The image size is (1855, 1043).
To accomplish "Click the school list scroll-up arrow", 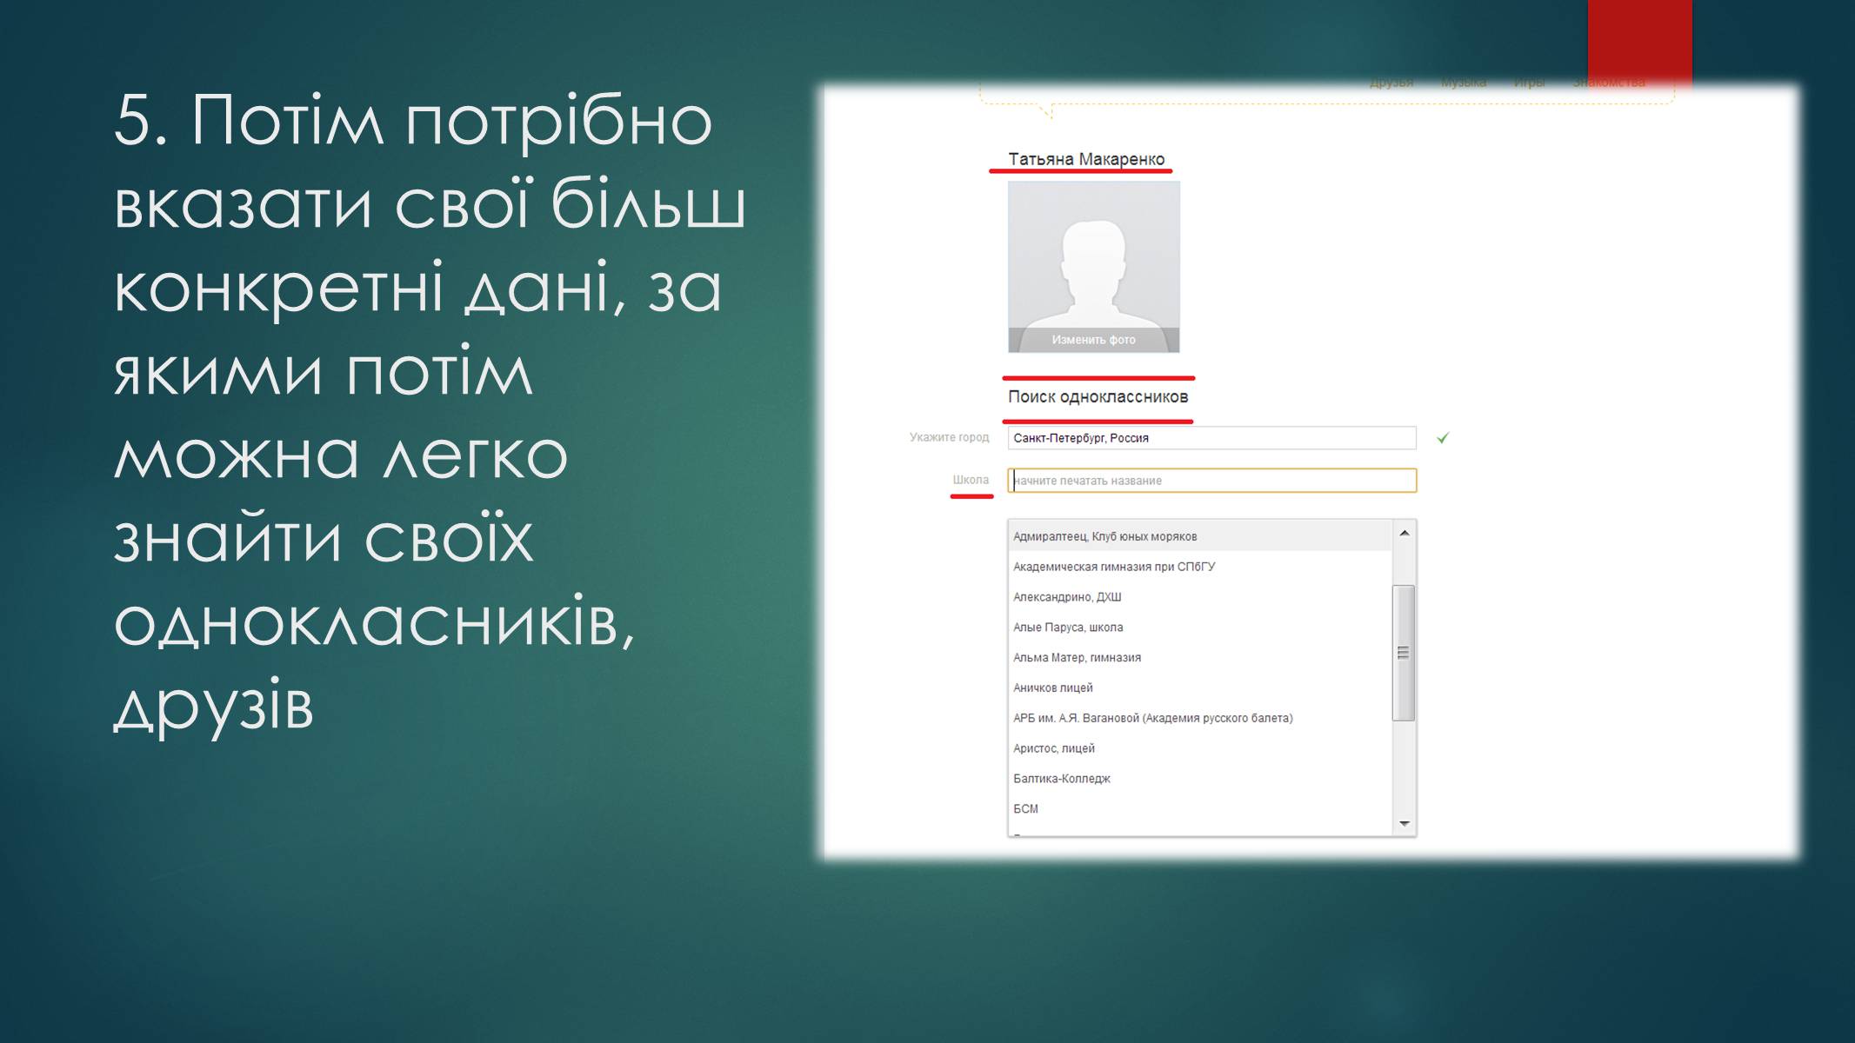I will pyautogui.click(x=1404, y=533).
